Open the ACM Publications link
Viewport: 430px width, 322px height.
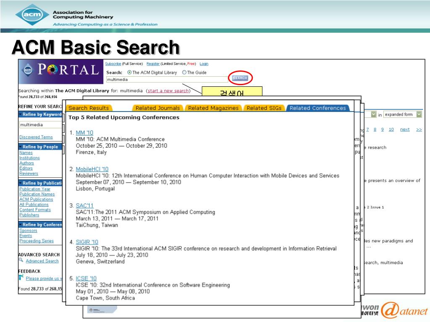point(36,199)
